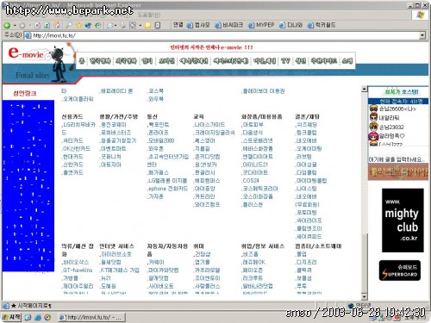
Task: Open the Windows 시작 Start button
Action: (11, 317)
